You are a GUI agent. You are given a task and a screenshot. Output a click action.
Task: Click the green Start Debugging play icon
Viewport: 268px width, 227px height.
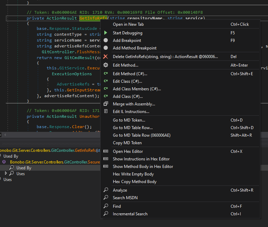coord(106,33)
